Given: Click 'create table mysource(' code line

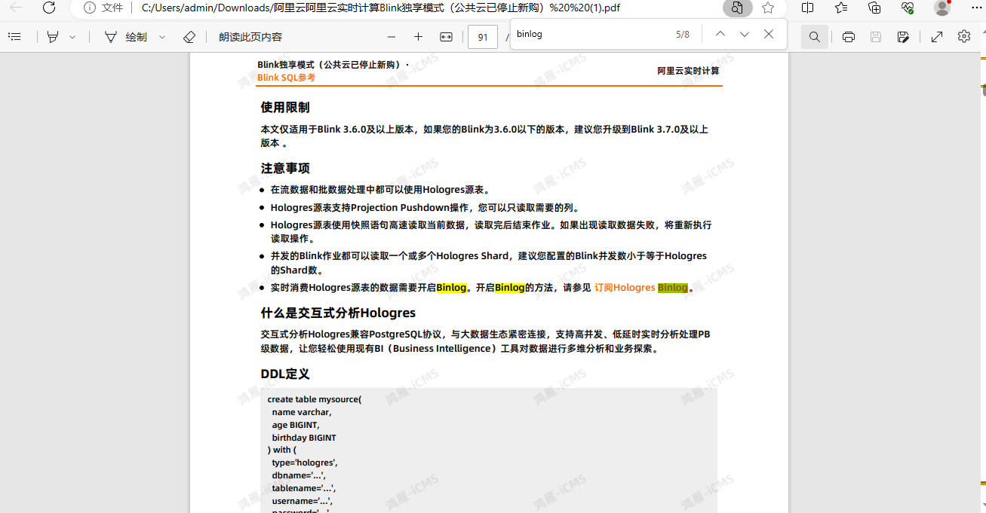Looking at the screenshot, I should point(315,399).
